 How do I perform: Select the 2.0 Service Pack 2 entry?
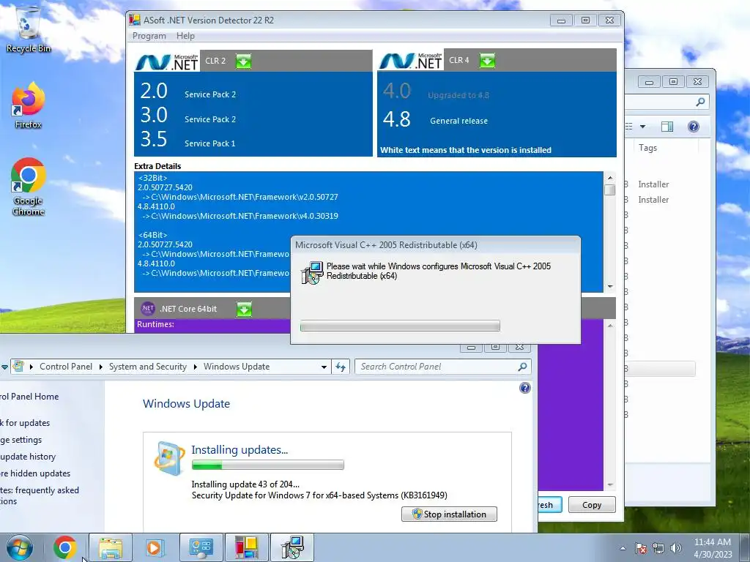pyautogui.click(x=188, y=91)
